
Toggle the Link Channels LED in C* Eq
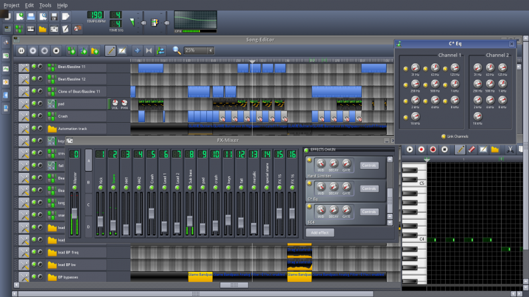[444, 135]
